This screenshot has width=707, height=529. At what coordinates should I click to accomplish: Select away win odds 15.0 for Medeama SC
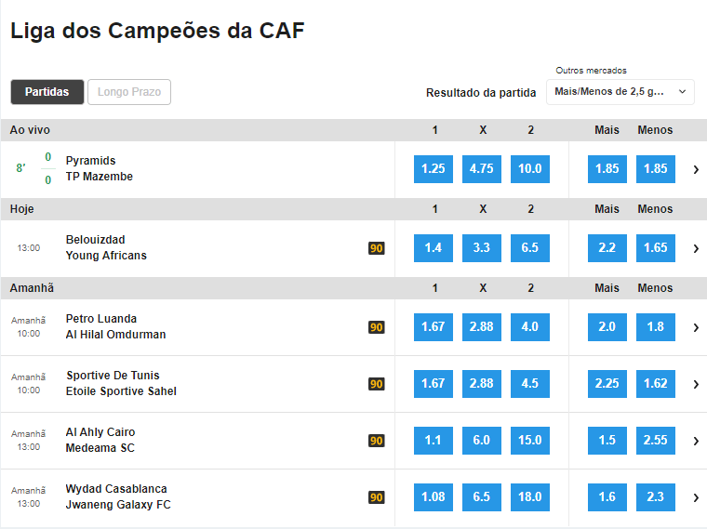(x=530, y=441)
